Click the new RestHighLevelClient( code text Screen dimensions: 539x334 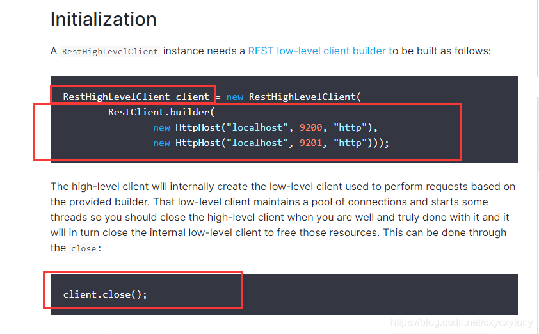click(x=294, y=97)
